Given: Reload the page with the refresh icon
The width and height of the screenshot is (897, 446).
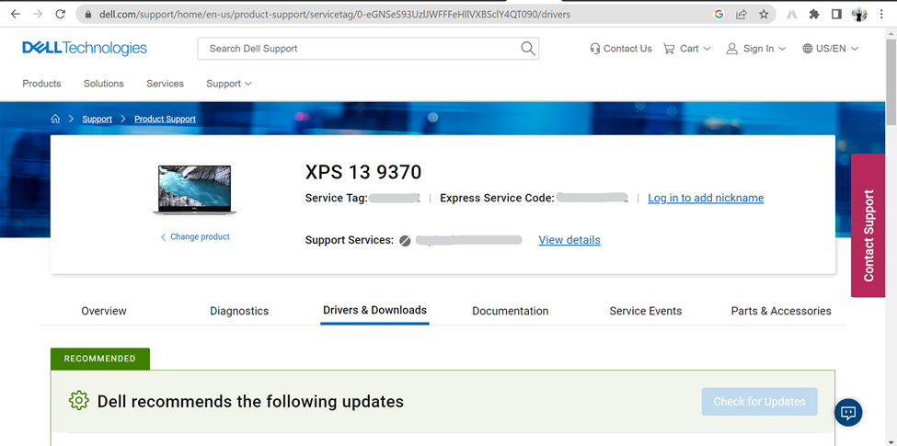Looking at the screenshot, I should click(60, 15).
